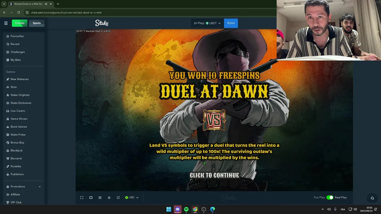Open the USDT balance dropdown
The height and width of the screenshot is (214, 381).
pyautogui.click(x=207, y=23)
